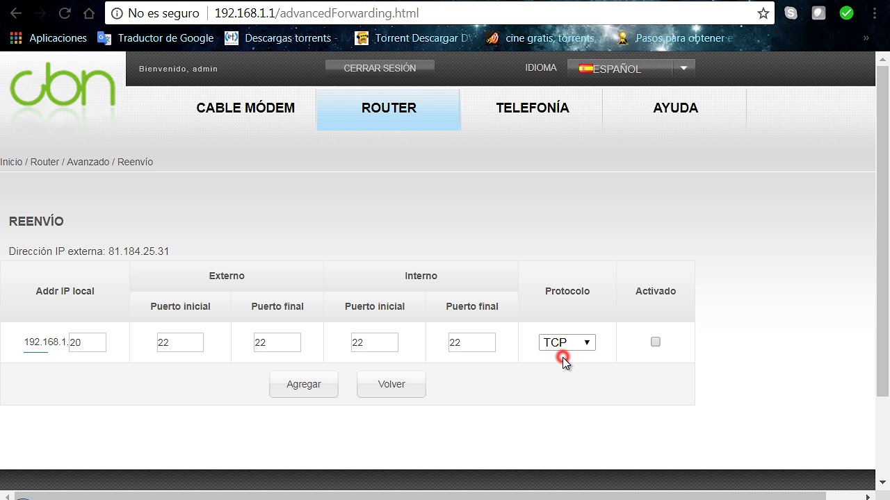890x500 pixels.
Task: Open the TCP protocol dropdown
Action: (x=567, y=342)
